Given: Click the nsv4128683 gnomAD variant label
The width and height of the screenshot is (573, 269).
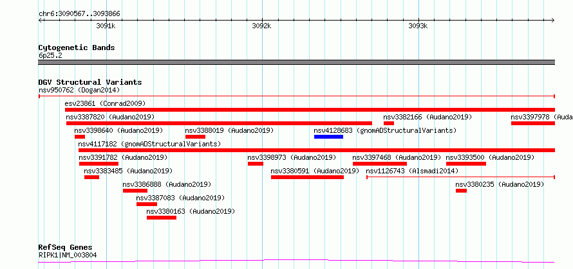Looking at the screenshot, I should point(385,130).
